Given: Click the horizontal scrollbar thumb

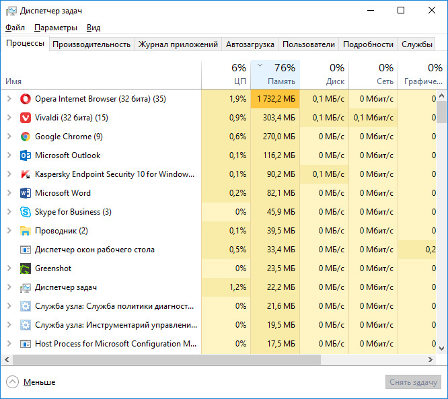Looking at the screenshot, I should 167,360.
